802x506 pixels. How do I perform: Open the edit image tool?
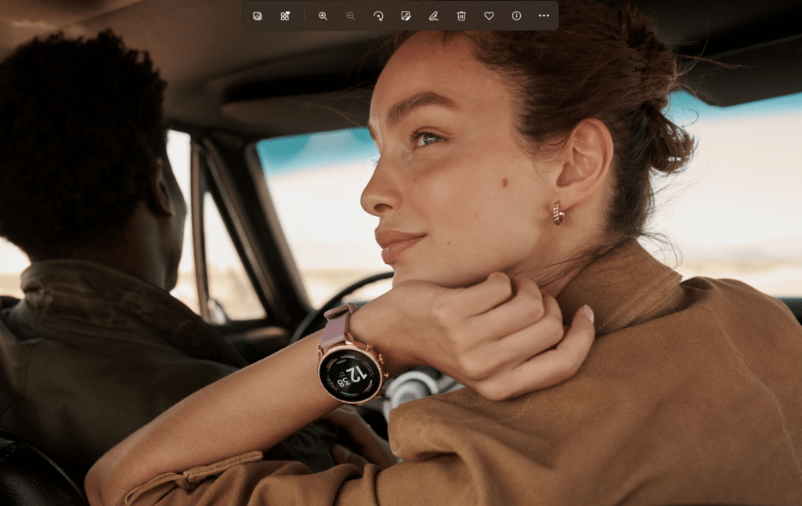[406, 16]
